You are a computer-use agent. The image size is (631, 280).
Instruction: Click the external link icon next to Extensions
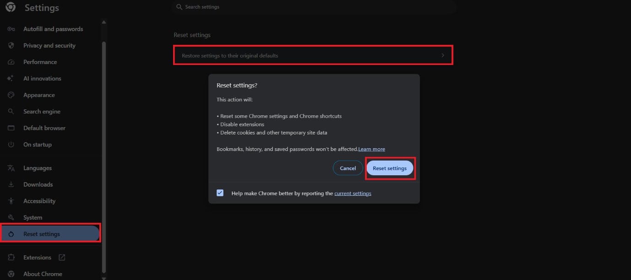click(62, 257)
